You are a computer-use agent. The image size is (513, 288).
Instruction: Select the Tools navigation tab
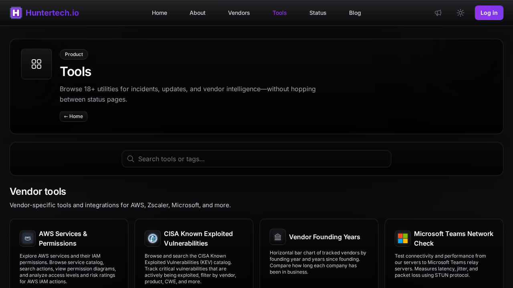pos(280,13)
